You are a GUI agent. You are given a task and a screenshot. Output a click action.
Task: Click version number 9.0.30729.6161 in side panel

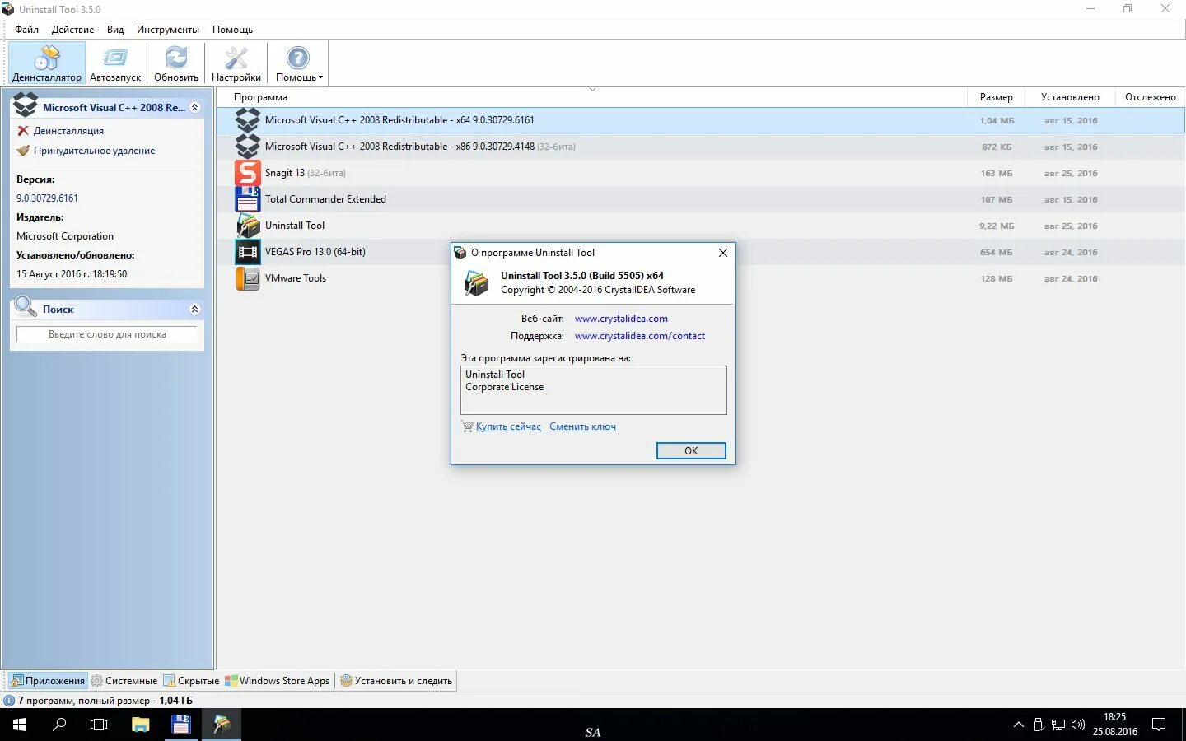click(47, 198)
